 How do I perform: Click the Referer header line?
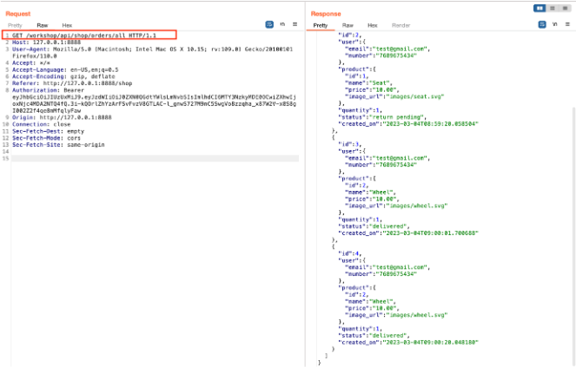72,83
